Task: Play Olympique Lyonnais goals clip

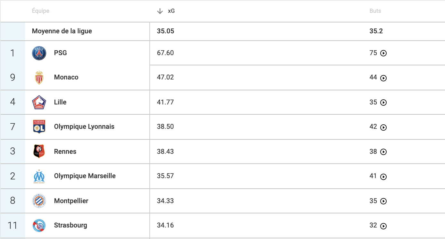Action: 383,128
